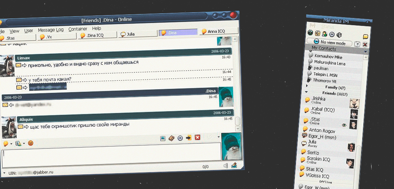Open the dropdown arrow beside the protocol balloon icon

click(x=11, y=144)
